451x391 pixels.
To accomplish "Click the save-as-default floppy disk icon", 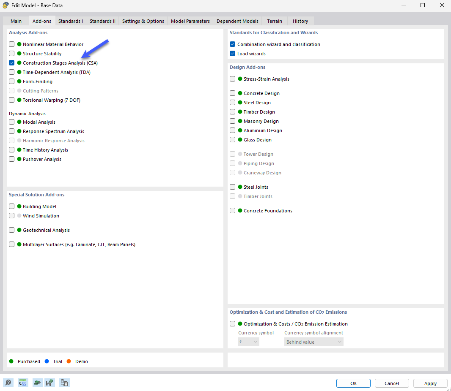I will (49, 383).
